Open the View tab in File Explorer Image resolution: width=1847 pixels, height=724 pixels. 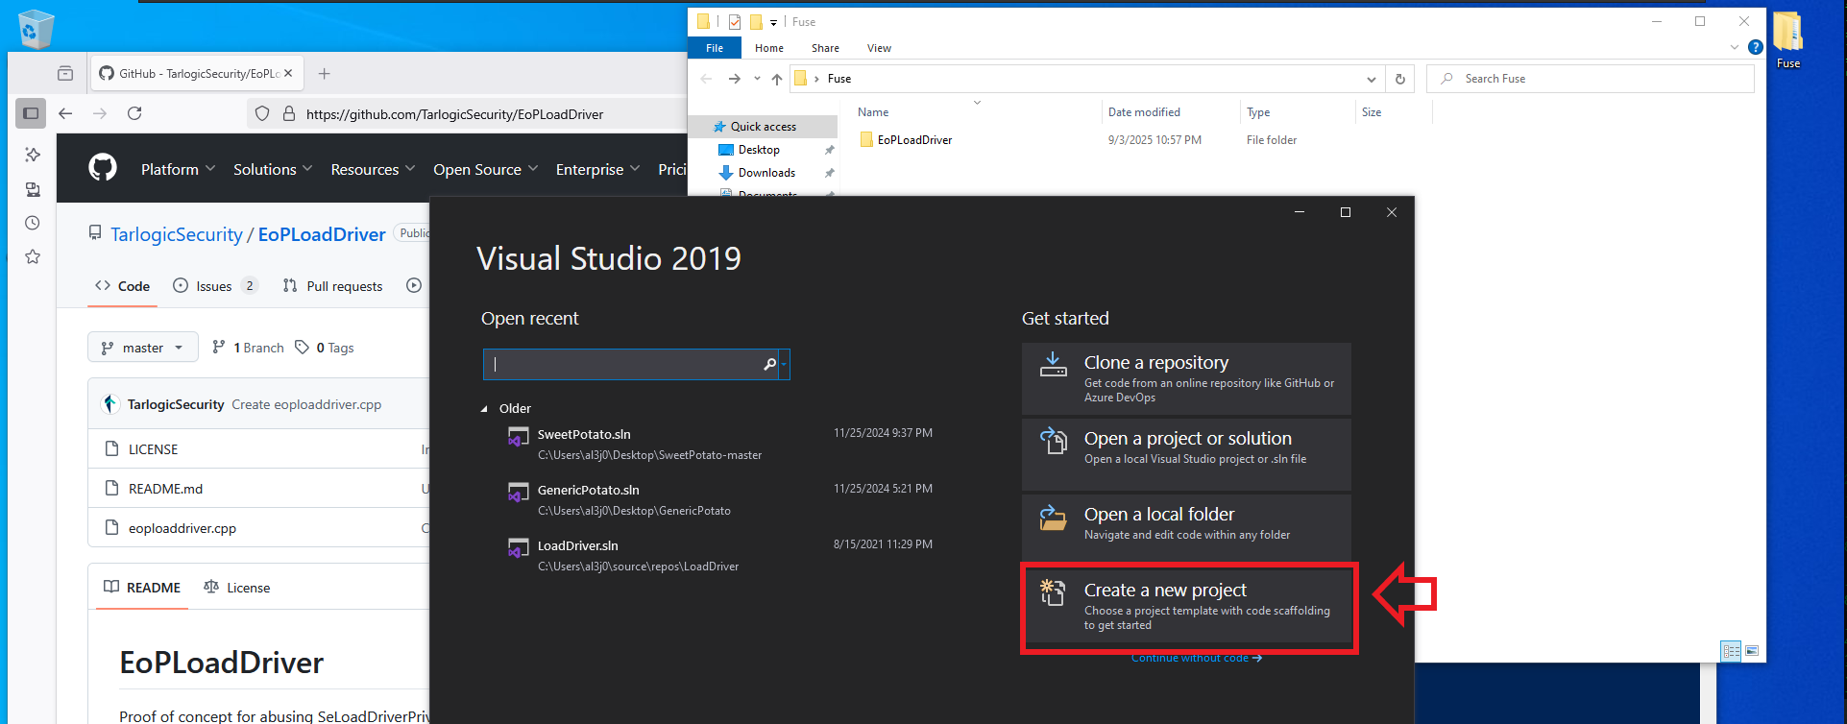click(x=878, y=48)
